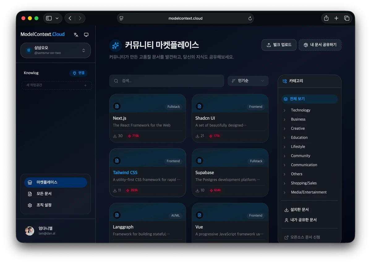Click the ModelContext.Cloud logo

tap(43, 34)
